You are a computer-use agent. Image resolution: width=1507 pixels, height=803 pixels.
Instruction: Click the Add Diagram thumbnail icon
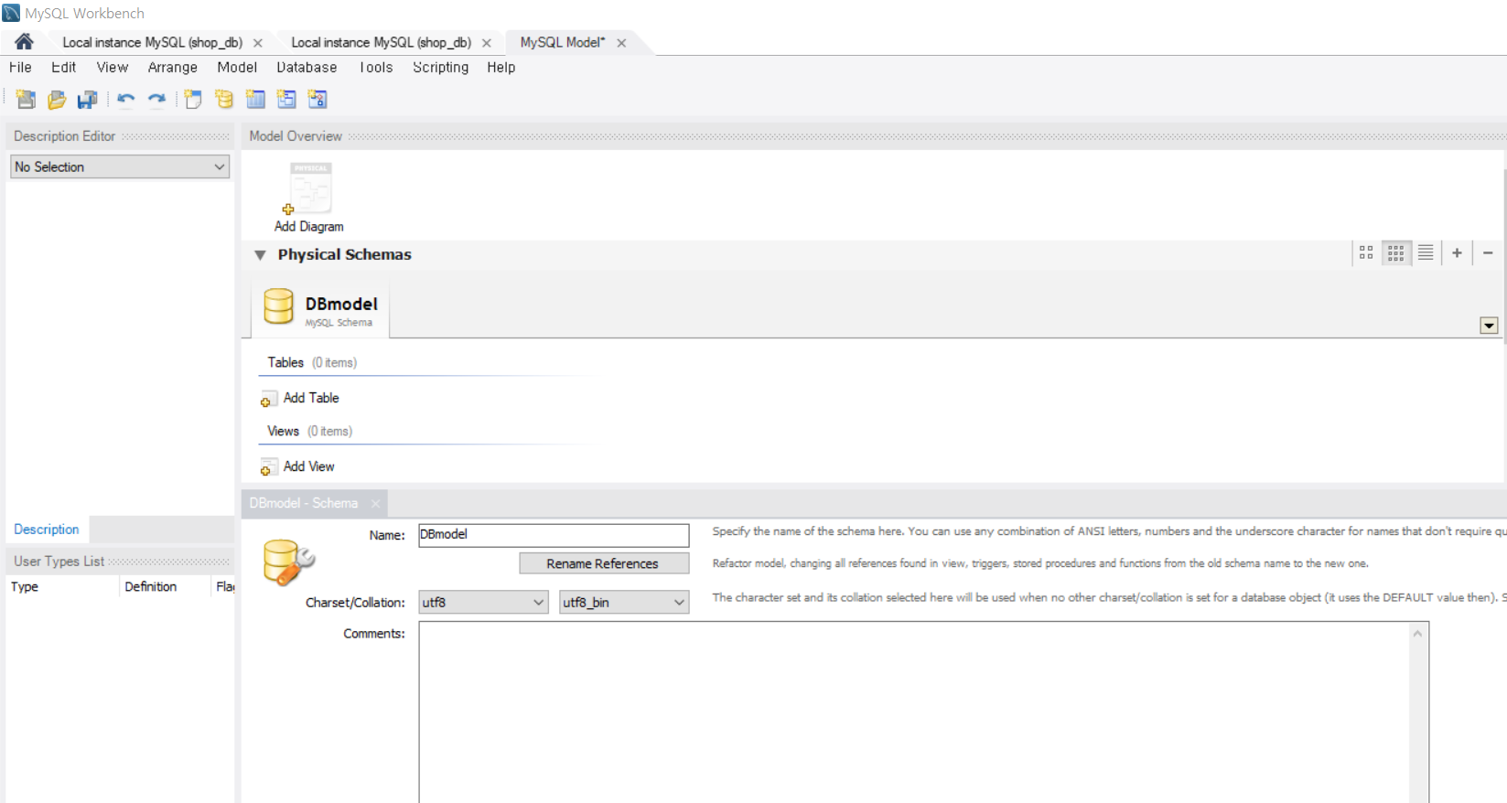tap(309, 189)
